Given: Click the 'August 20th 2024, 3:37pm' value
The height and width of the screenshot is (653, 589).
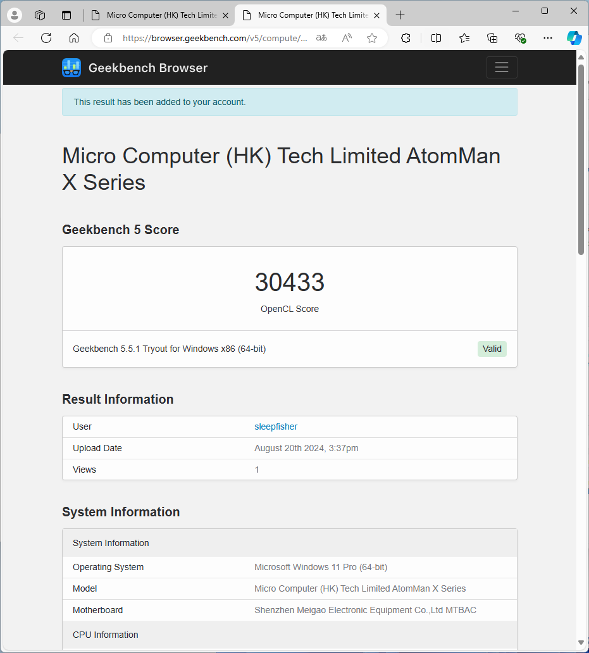Looking at the screenshot, I should click(x=306, y=448).
